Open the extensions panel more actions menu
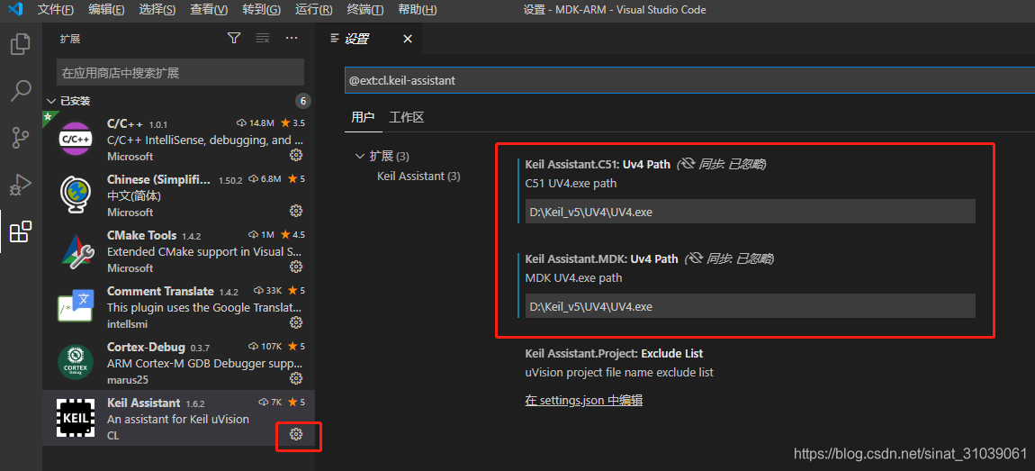The width and height of the screenshot is (1035, 471). tap(292, 39)
